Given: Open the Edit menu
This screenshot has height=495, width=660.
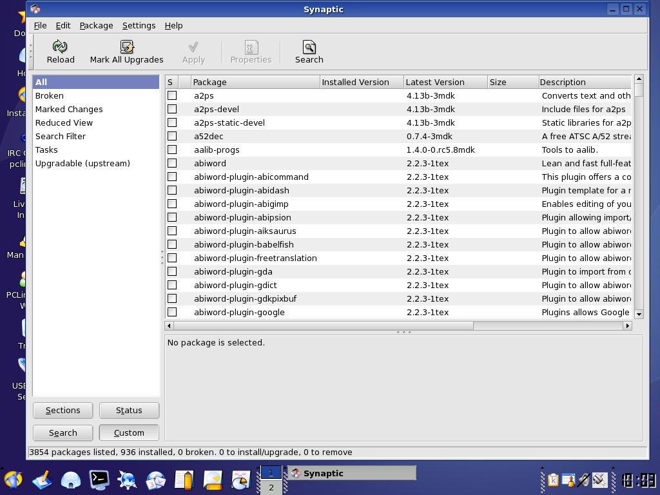Looking at the screenshot, I should coord(63,25).
